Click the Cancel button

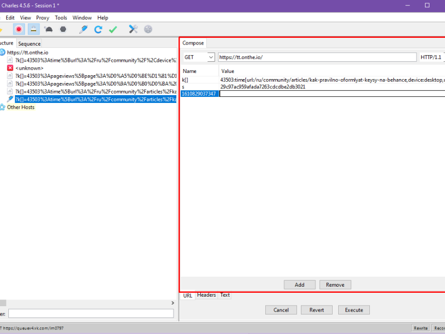tap(281, 310)
